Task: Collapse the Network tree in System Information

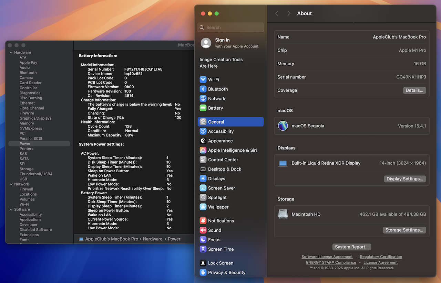Action: (x=11, y=184)
